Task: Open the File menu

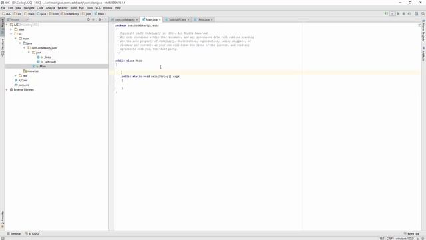Action: point(3,8)
